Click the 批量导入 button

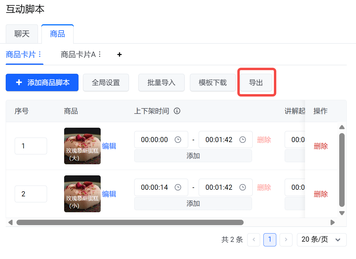click(x=162, y=82)
